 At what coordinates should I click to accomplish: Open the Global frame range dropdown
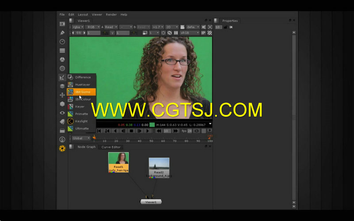click(x=81, y=138)
